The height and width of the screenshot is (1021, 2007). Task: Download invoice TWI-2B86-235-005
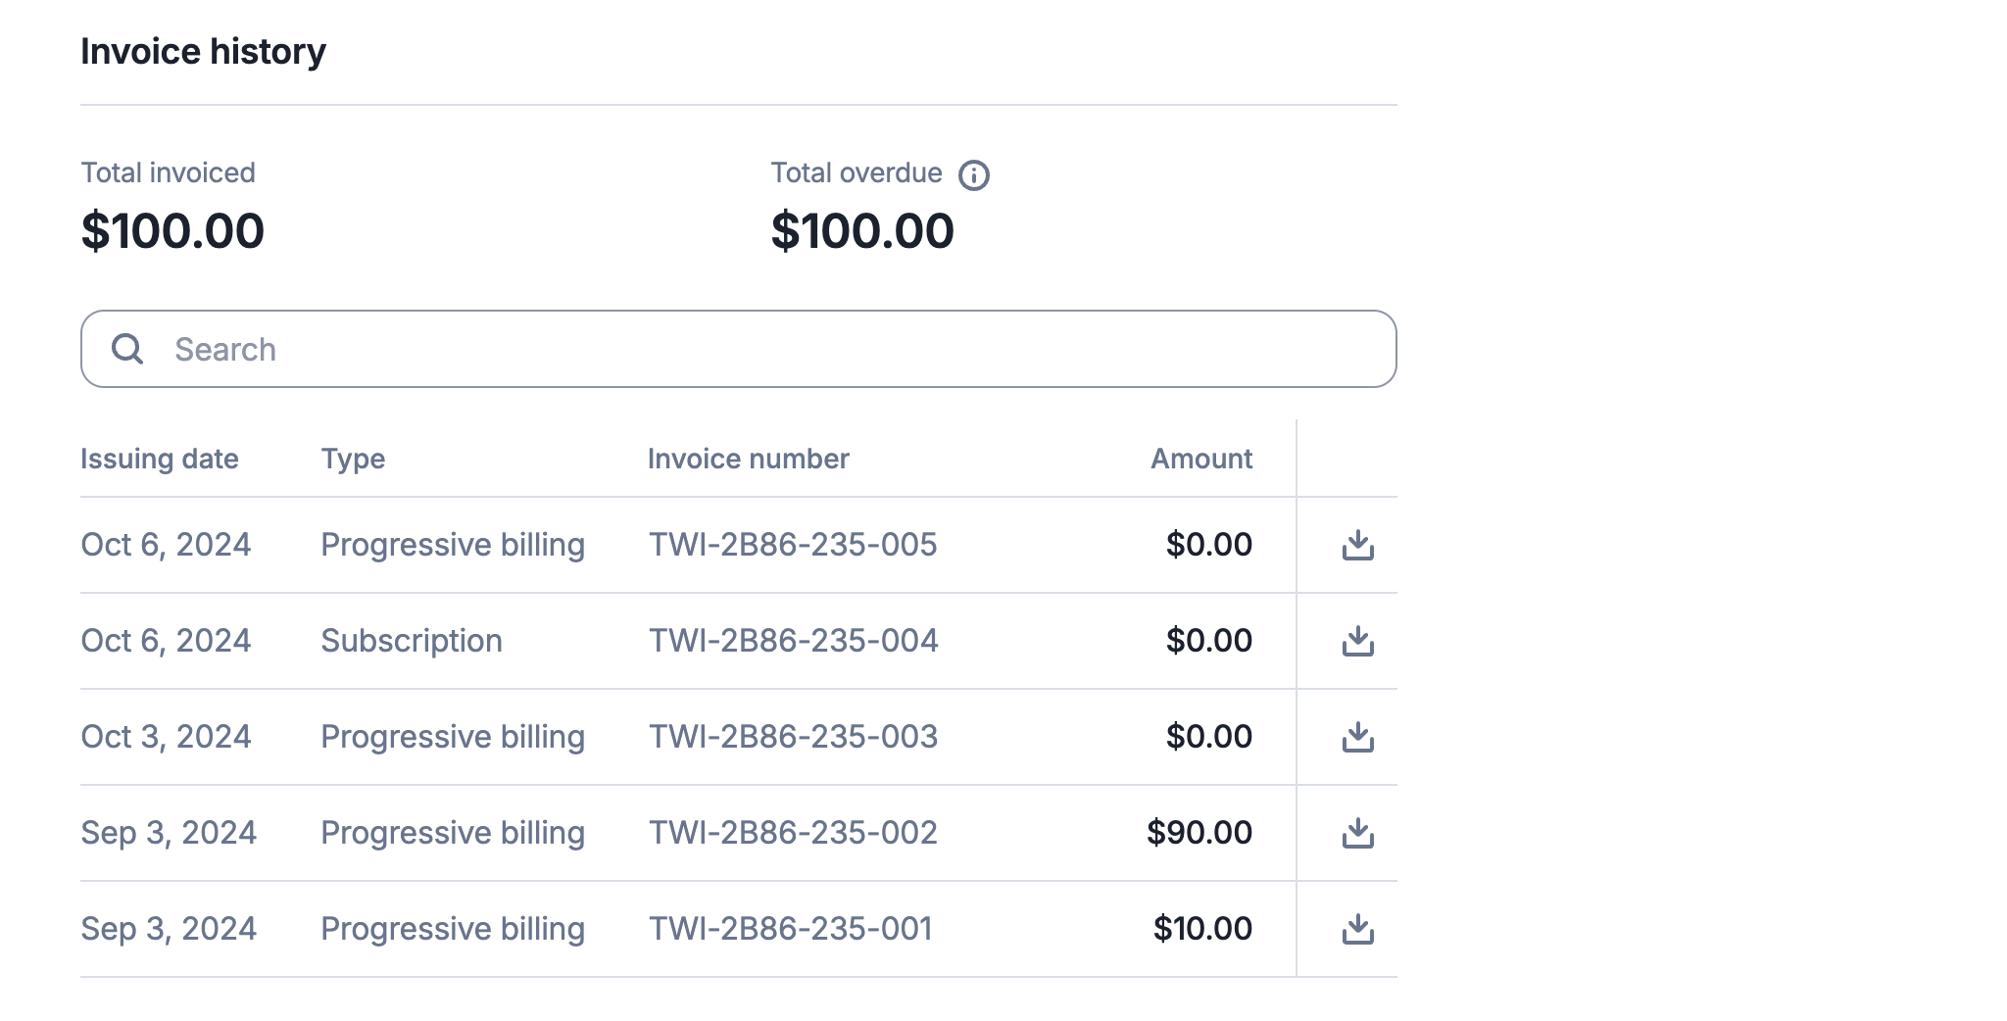(1357, 545)
